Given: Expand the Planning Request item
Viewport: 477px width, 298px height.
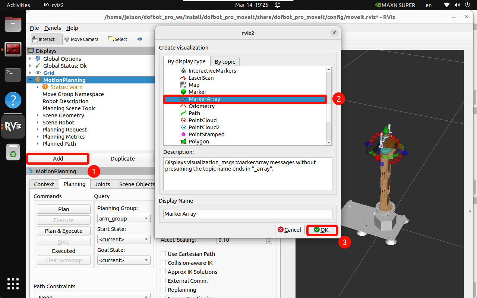Looking at the screenshot, I should (x=38, y=129).
